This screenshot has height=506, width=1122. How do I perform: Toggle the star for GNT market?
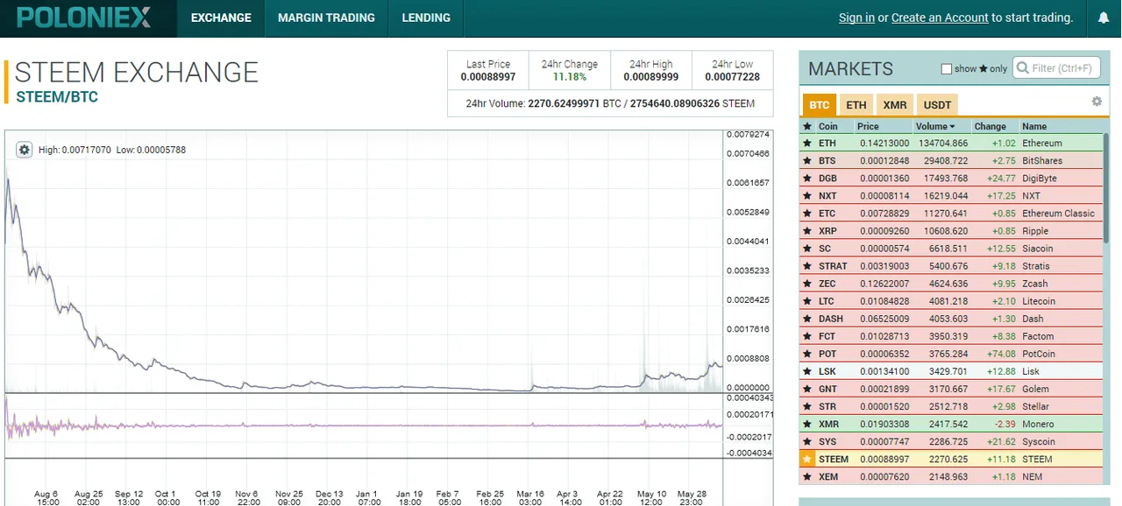807,389
